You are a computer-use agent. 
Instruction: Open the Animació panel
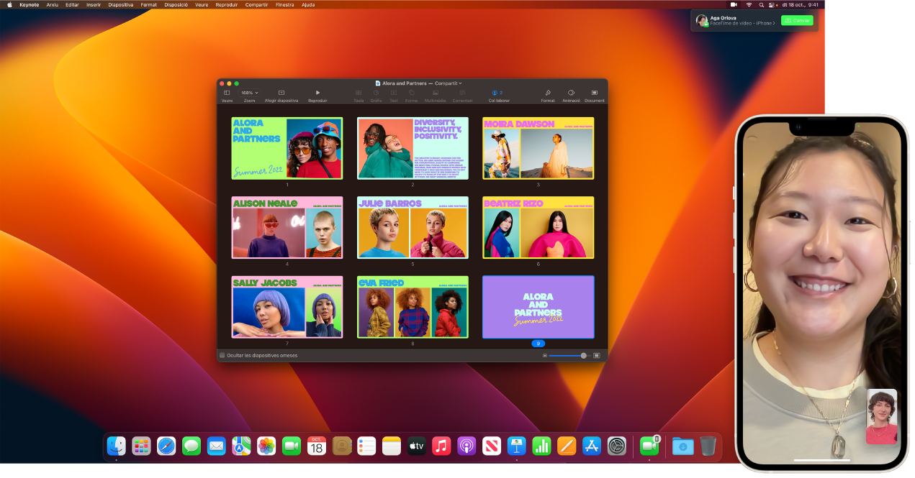(x=571, y=93)
